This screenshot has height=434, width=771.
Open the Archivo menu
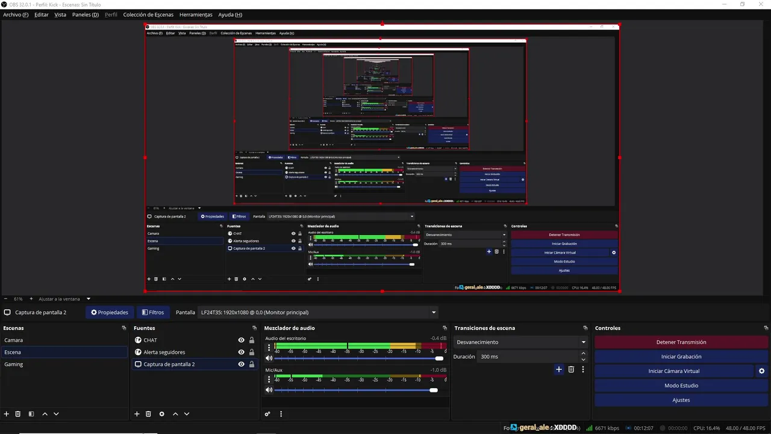click(16, 14)
